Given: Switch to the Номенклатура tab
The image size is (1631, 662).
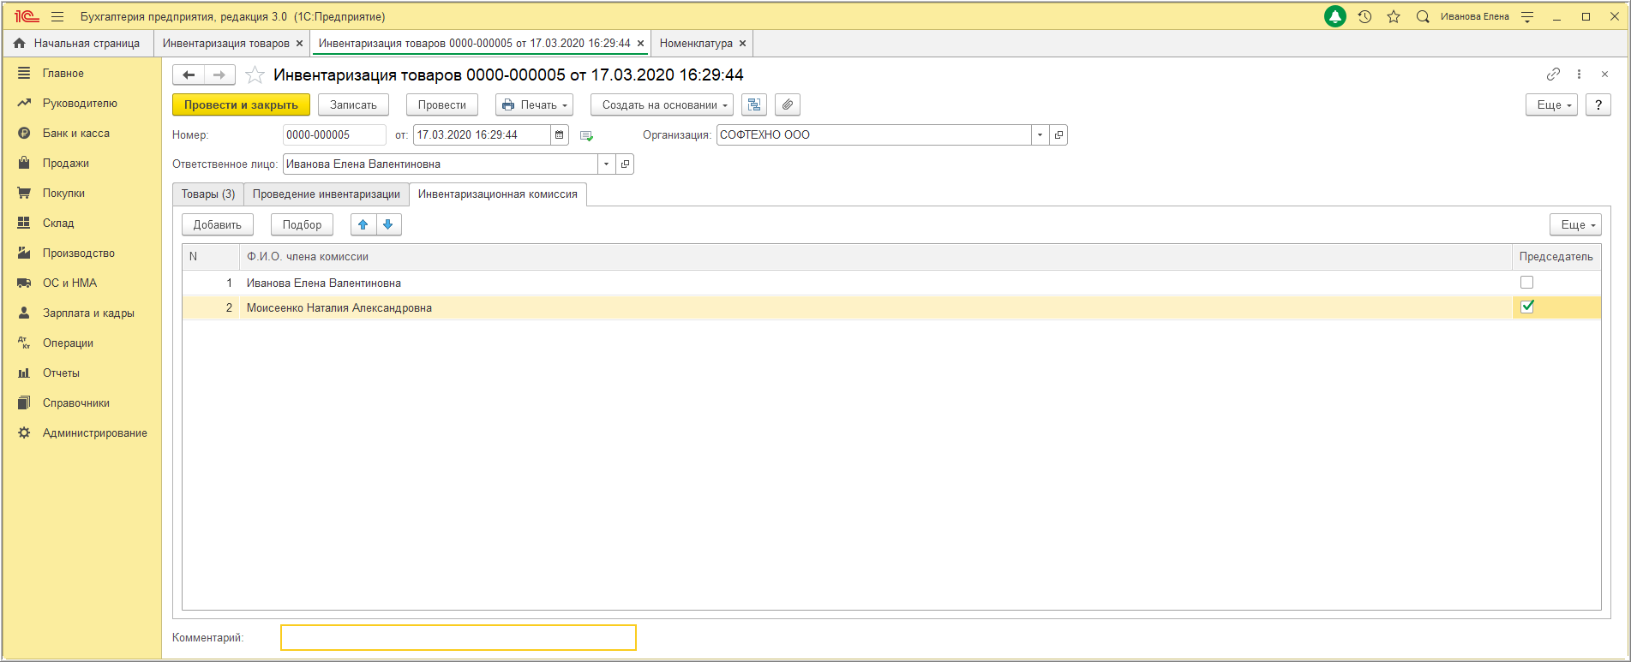Looking at the screenshot, I should [696, 43].
